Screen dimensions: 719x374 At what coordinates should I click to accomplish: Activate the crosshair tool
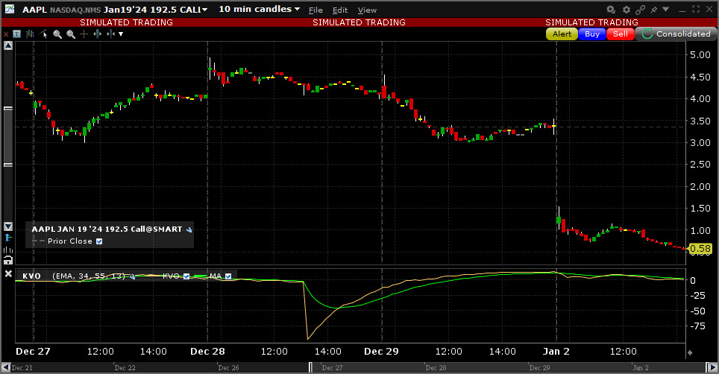point(84,34)
